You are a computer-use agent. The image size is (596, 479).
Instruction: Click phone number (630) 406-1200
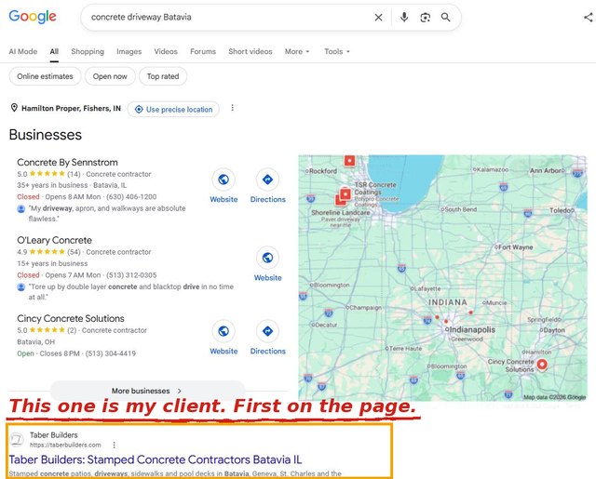(131, 197)
